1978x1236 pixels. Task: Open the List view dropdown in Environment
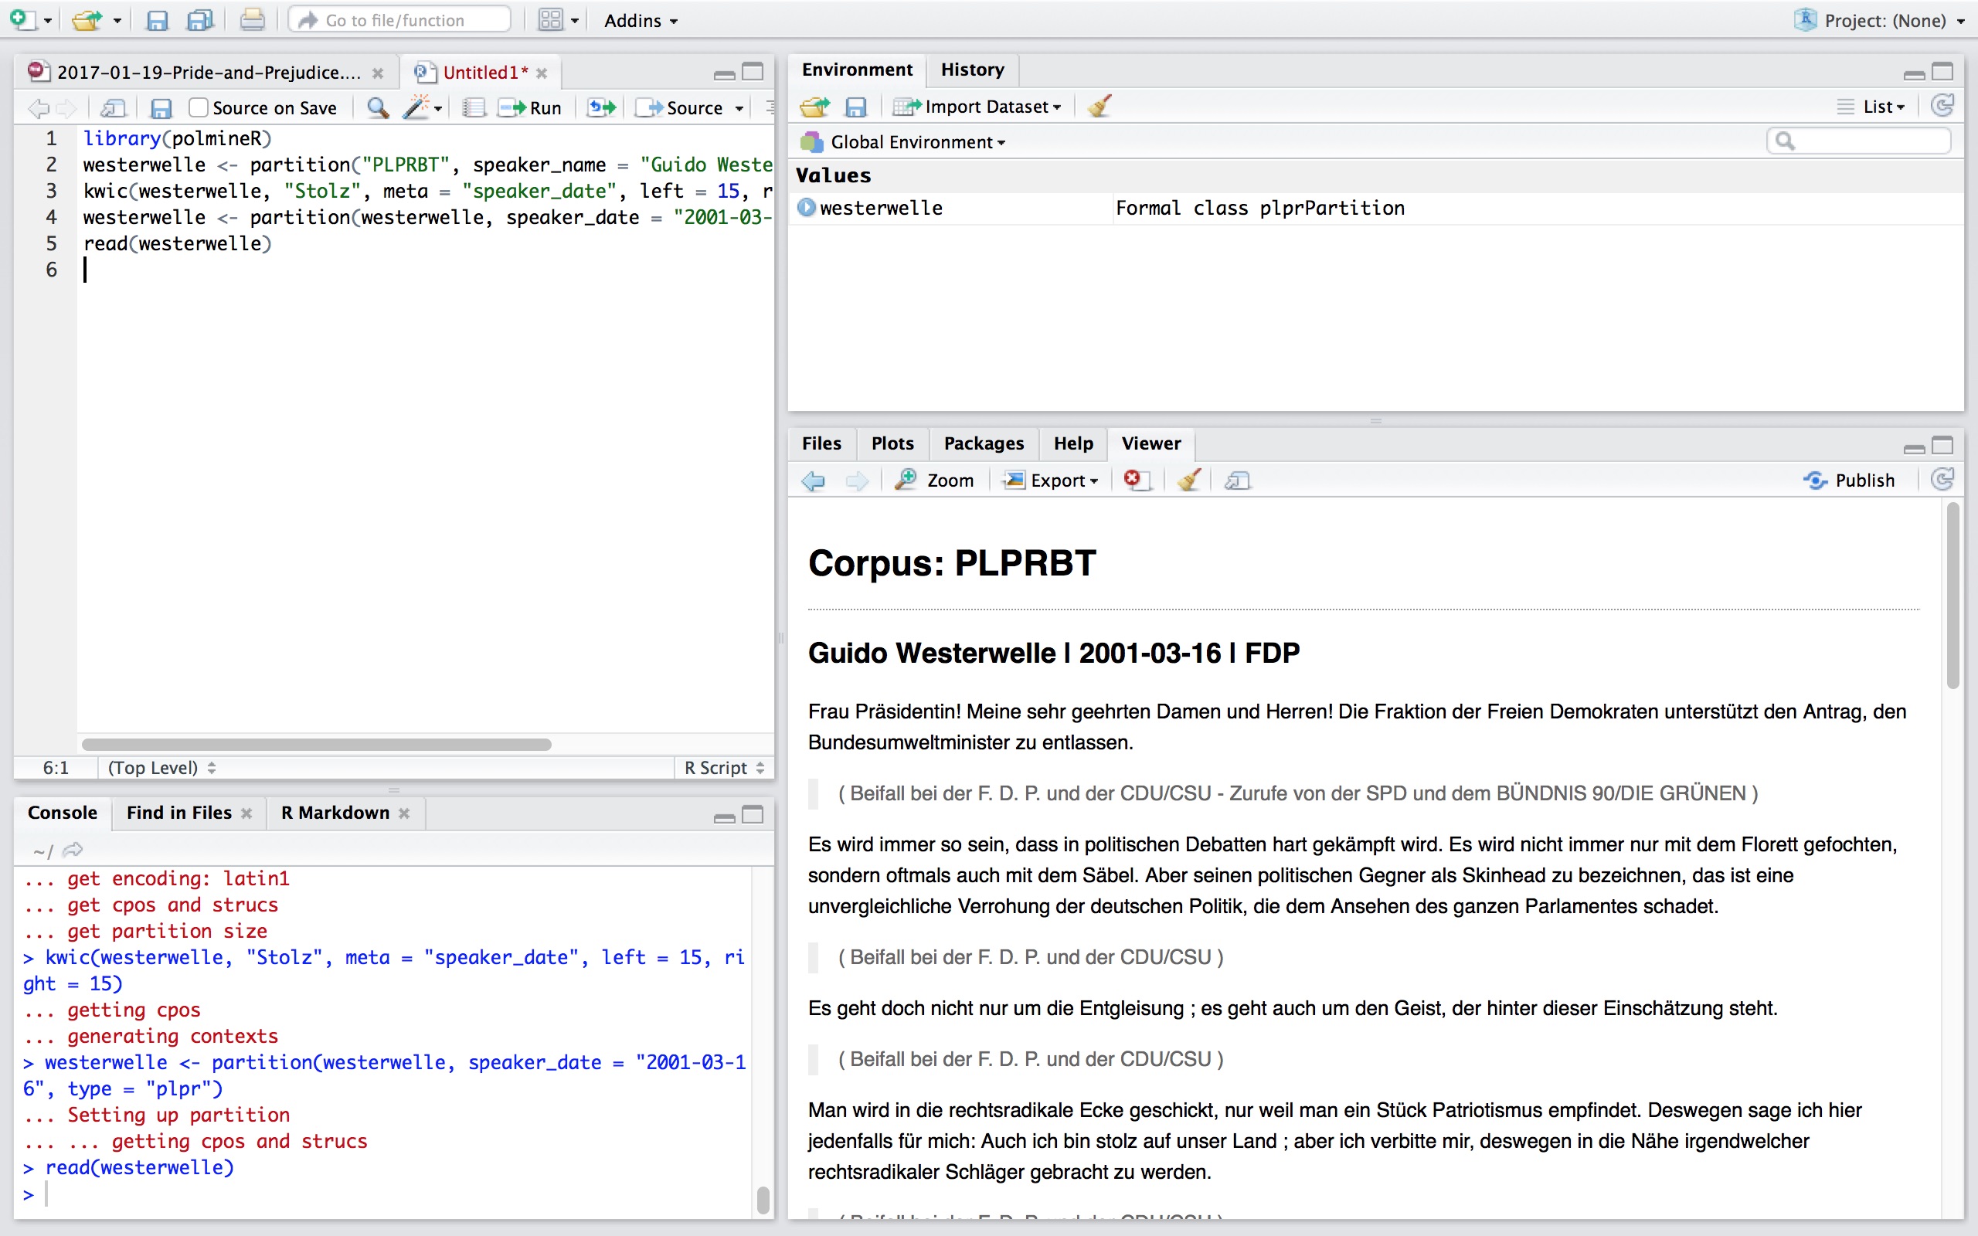pos(1877,105)
